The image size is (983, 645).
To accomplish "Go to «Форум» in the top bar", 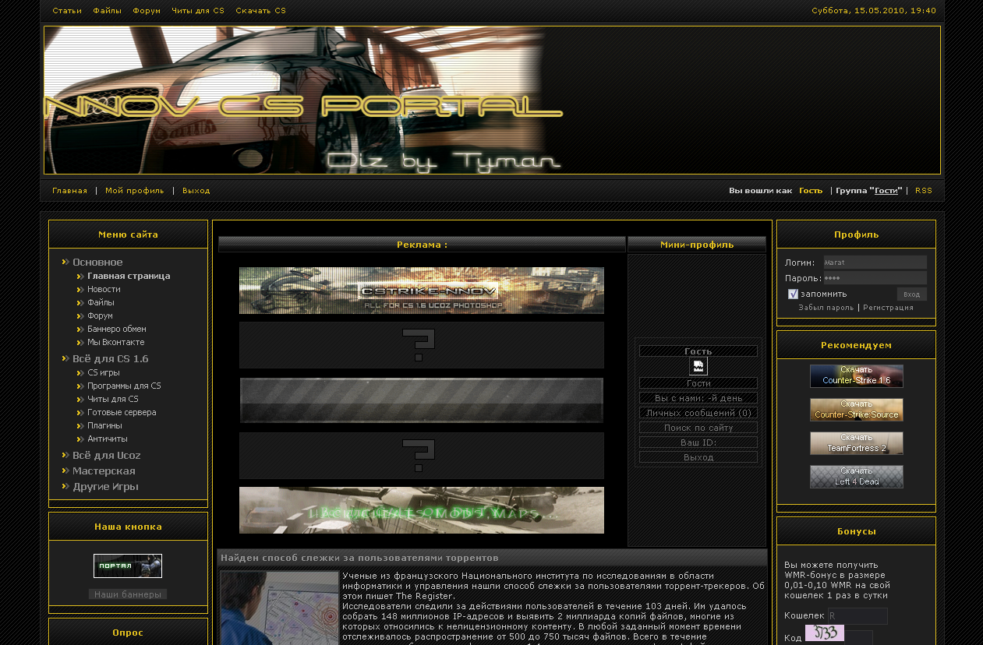I will [x=147, y=11].
